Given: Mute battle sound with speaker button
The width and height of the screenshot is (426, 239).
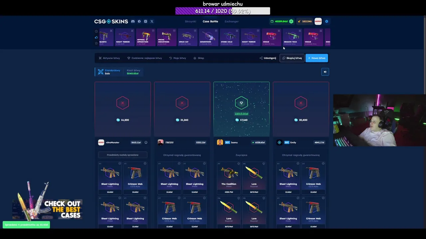Looking at the screenshot, I should [325, 72].
